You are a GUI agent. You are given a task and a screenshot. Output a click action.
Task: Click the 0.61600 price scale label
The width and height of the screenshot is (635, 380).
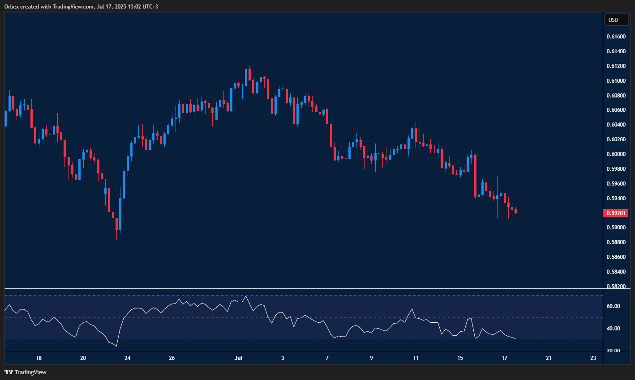coord(616,37)
